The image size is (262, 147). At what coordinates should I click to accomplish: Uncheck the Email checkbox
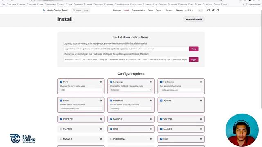(61, 100)
